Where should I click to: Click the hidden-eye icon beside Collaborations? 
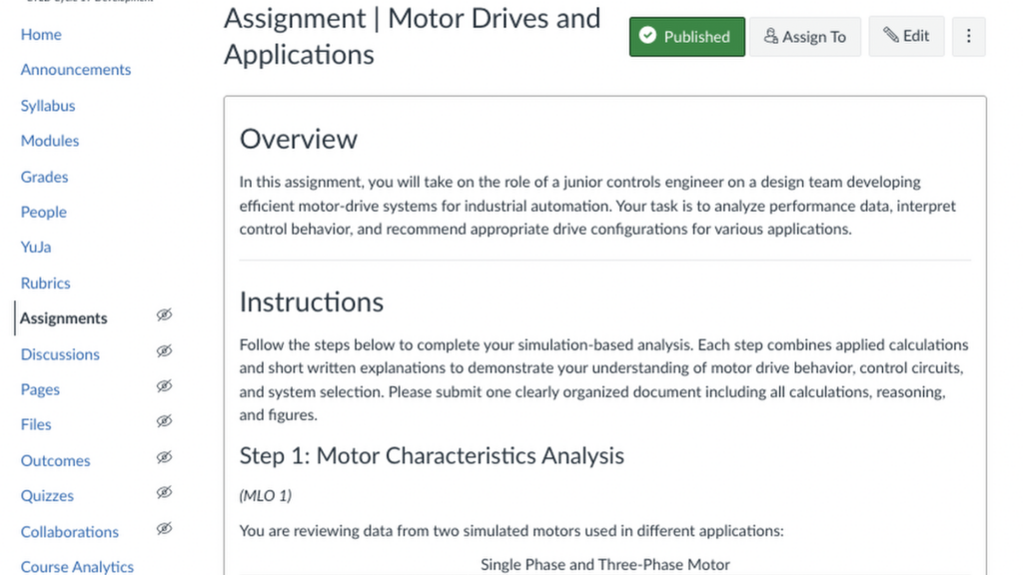click(x=164, y=528)
